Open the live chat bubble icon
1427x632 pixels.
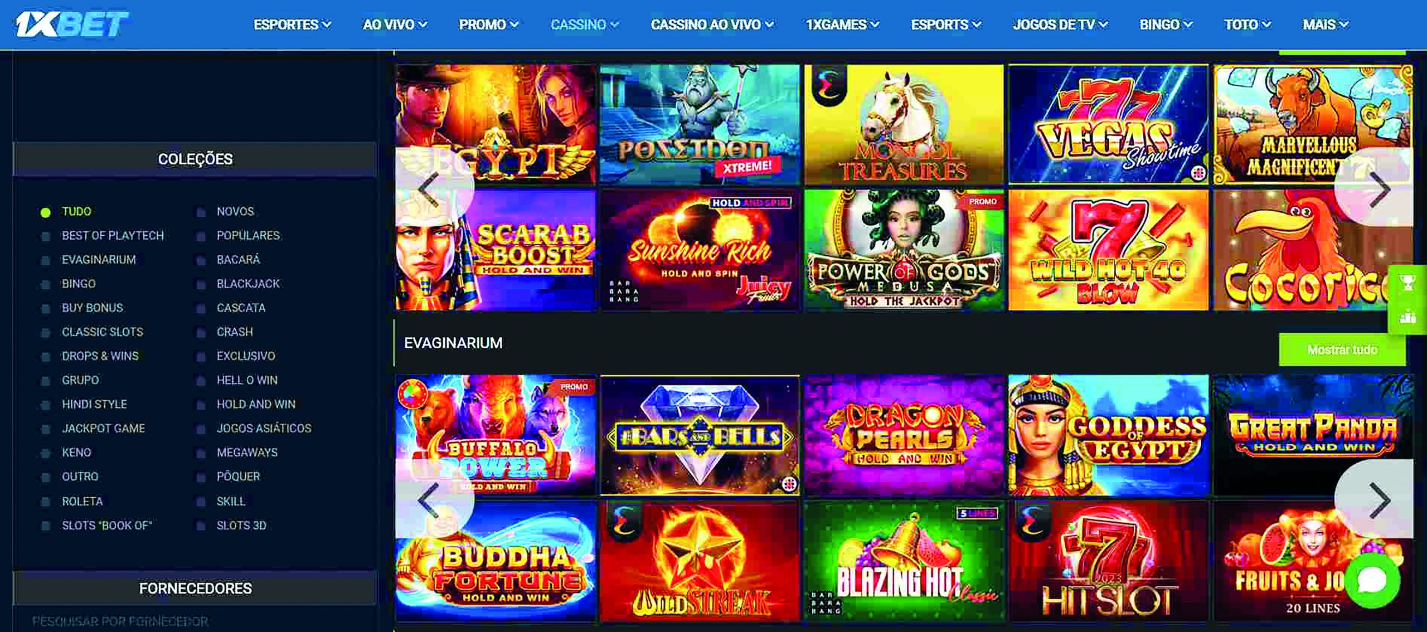coord(1372,580)
